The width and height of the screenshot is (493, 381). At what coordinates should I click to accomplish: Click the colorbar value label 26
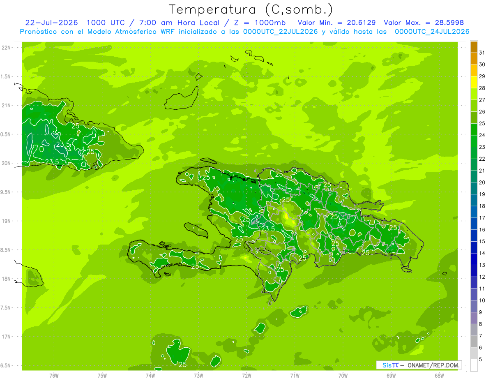tap(483, 112)
